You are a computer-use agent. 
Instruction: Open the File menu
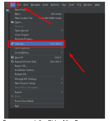click(13, 5)
